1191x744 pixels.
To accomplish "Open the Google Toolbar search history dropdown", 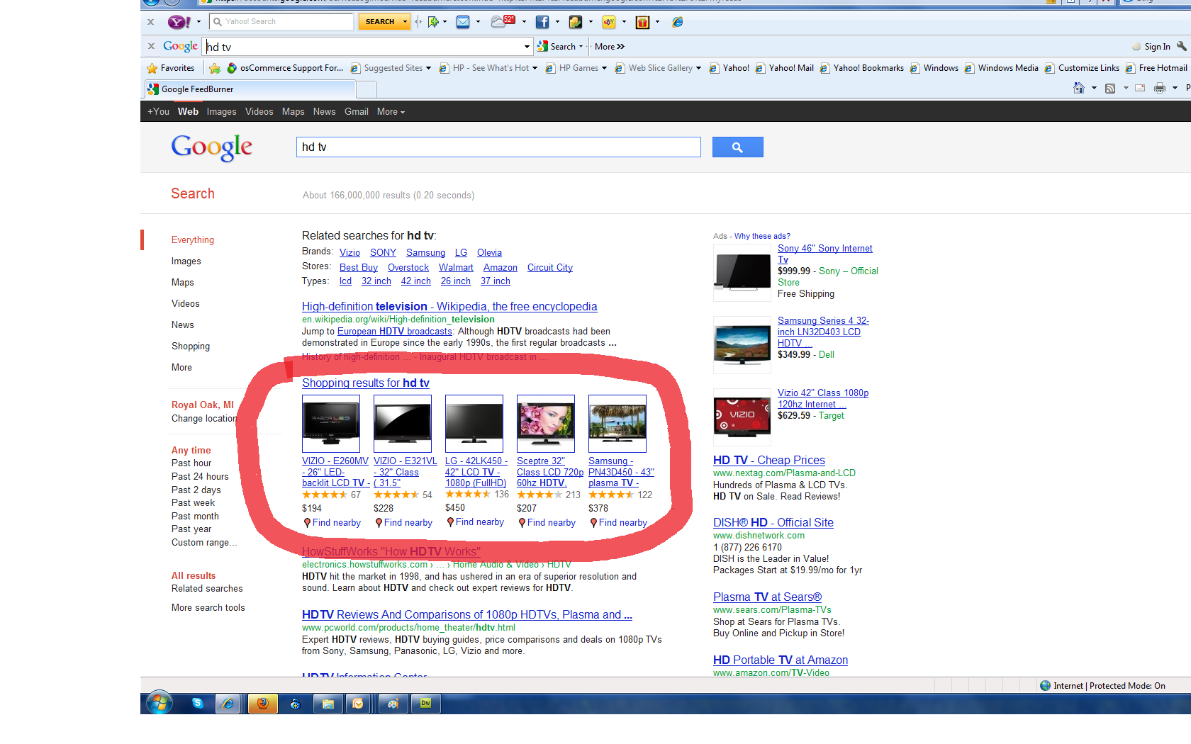I will [527, 47].
